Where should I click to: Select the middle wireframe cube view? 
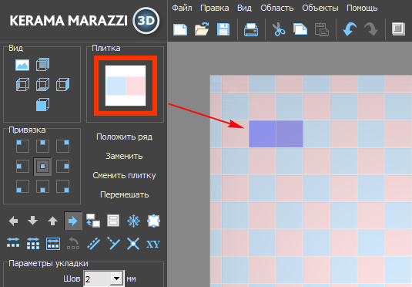(42, 85)
